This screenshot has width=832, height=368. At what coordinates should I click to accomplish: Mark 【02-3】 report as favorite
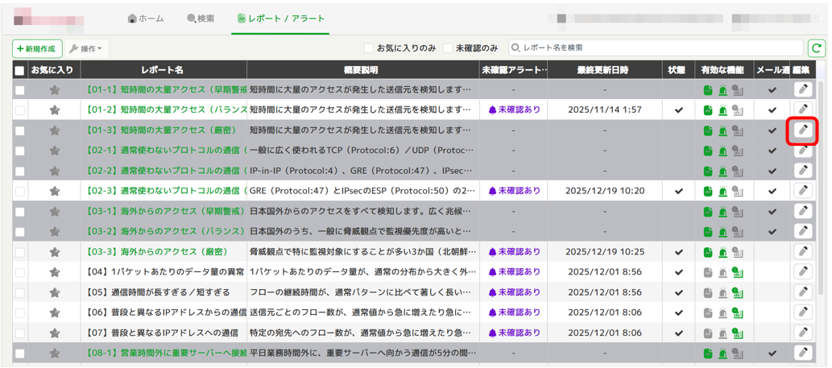54,192
